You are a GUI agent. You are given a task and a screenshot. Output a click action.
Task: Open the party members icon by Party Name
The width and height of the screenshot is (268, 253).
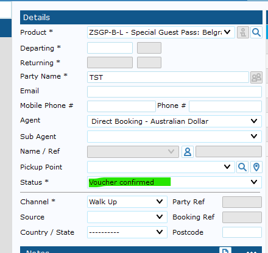pyautogui.click(x=256, y=77)
